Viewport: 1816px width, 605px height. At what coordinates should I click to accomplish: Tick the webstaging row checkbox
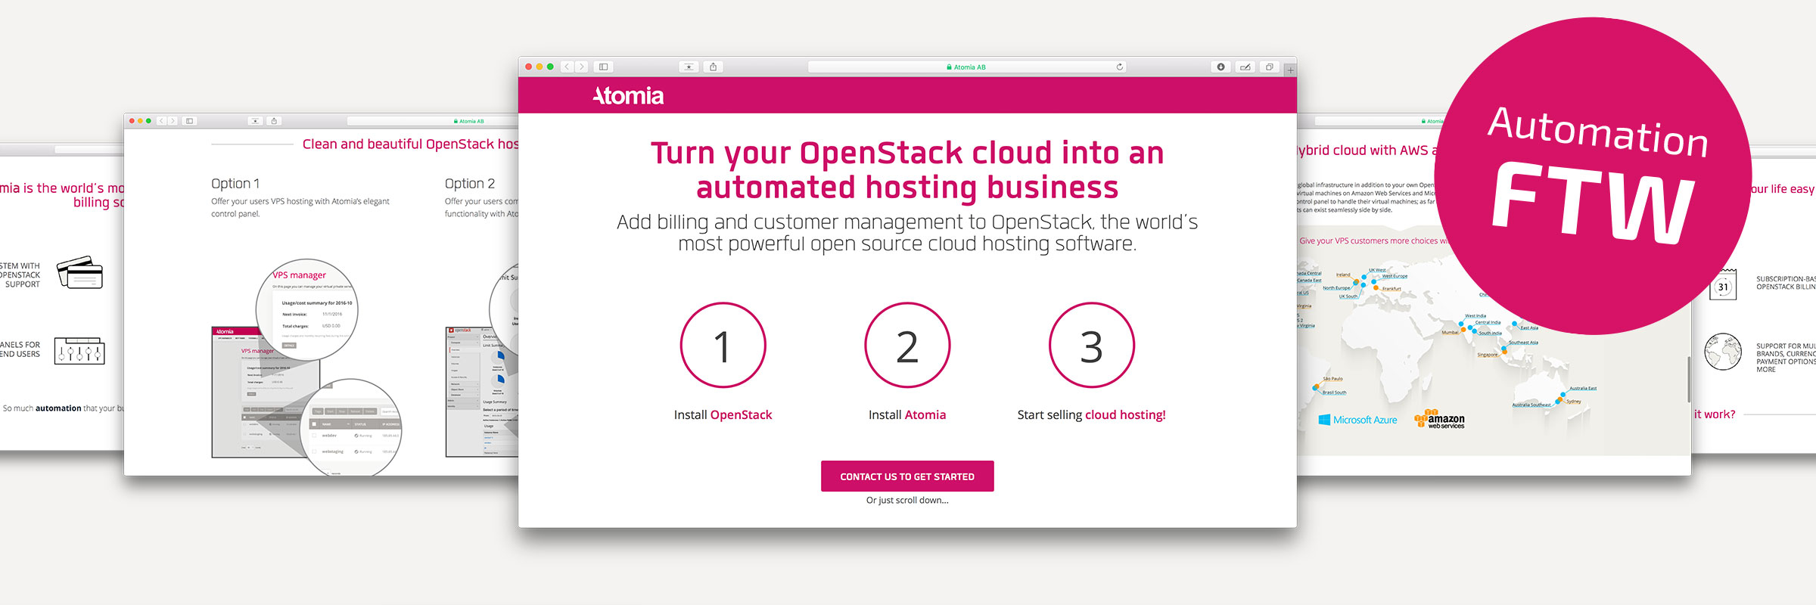(x=314, y=451)
